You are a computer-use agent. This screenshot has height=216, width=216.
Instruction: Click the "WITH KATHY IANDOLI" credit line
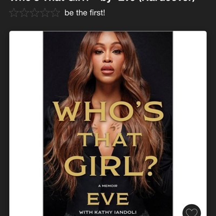[108, 212]
